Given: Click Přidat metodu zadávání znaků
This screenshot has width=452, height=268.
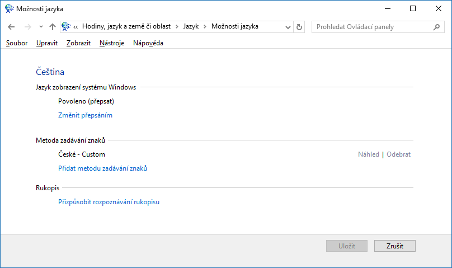Looking at the screenshot, I should point(102,168).
